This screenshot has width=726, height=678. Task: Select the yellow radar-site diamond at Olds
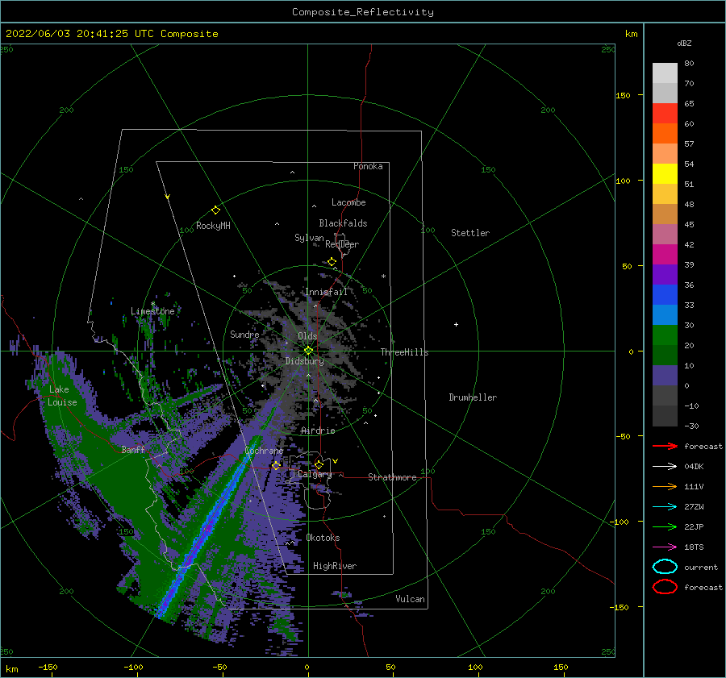(308, 351)
